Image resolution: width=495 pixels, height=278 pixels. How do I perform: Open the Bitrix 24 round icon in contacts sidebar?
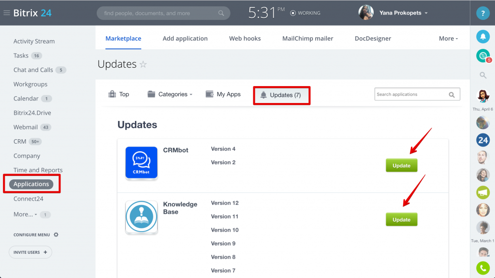pyautogui.click(x=483, y=140)
